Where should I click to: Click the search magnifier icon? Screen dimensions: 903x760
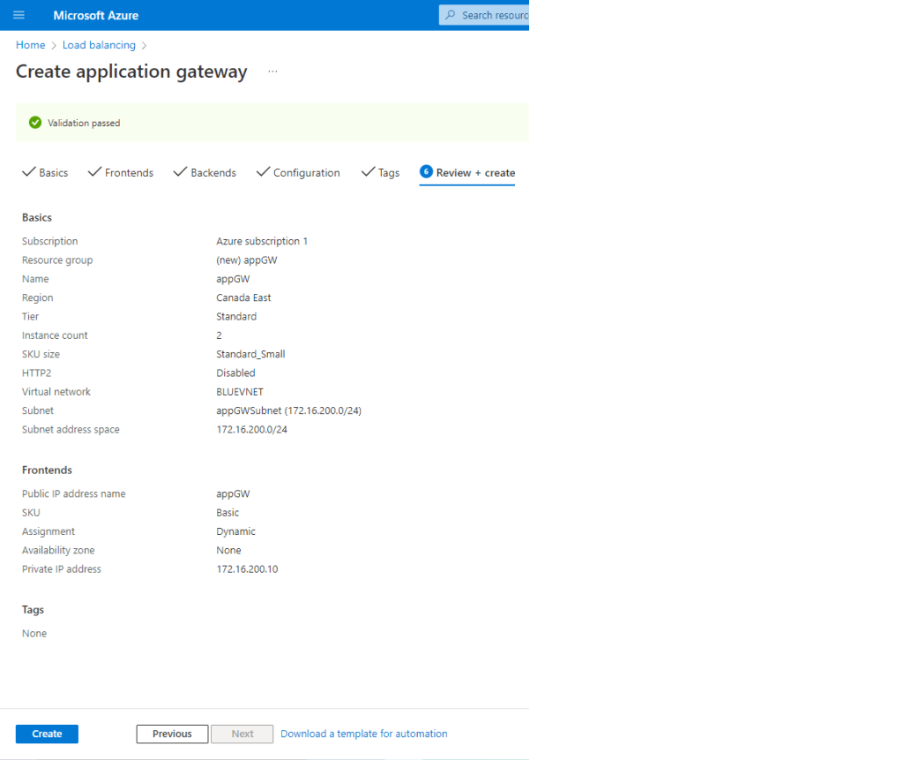click(451, 15)
